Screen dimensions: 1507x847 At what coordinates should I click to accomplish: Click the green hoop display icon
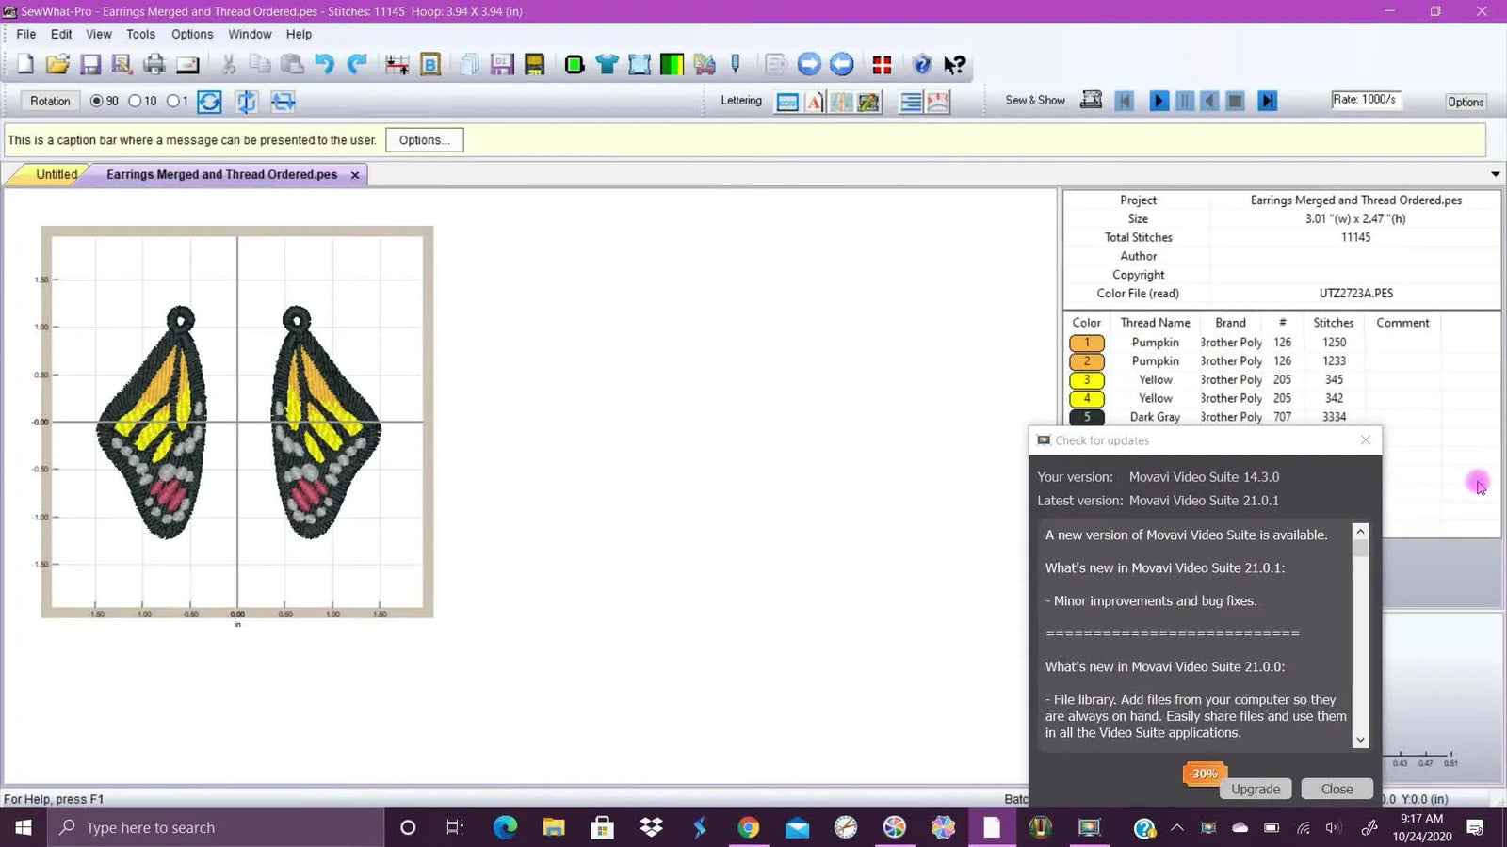tap(574, 64)
